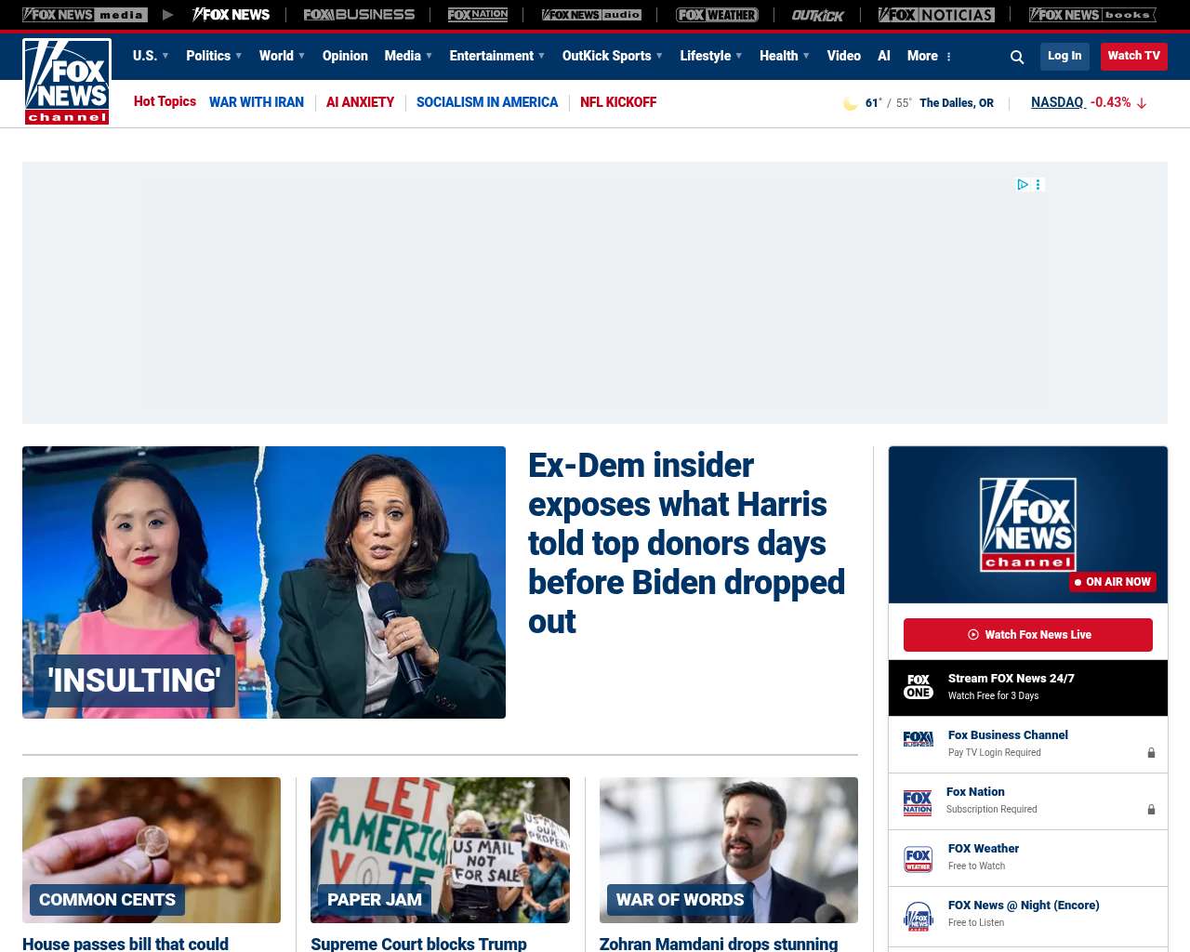Image resolution: width=1190 pixels, height=952 pixels.
Task: Click the Fox News channel logo
Action: tap(67, 82)
